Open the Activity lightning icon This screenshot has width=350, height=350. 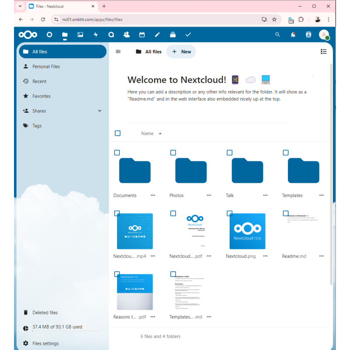click(96, 35)
